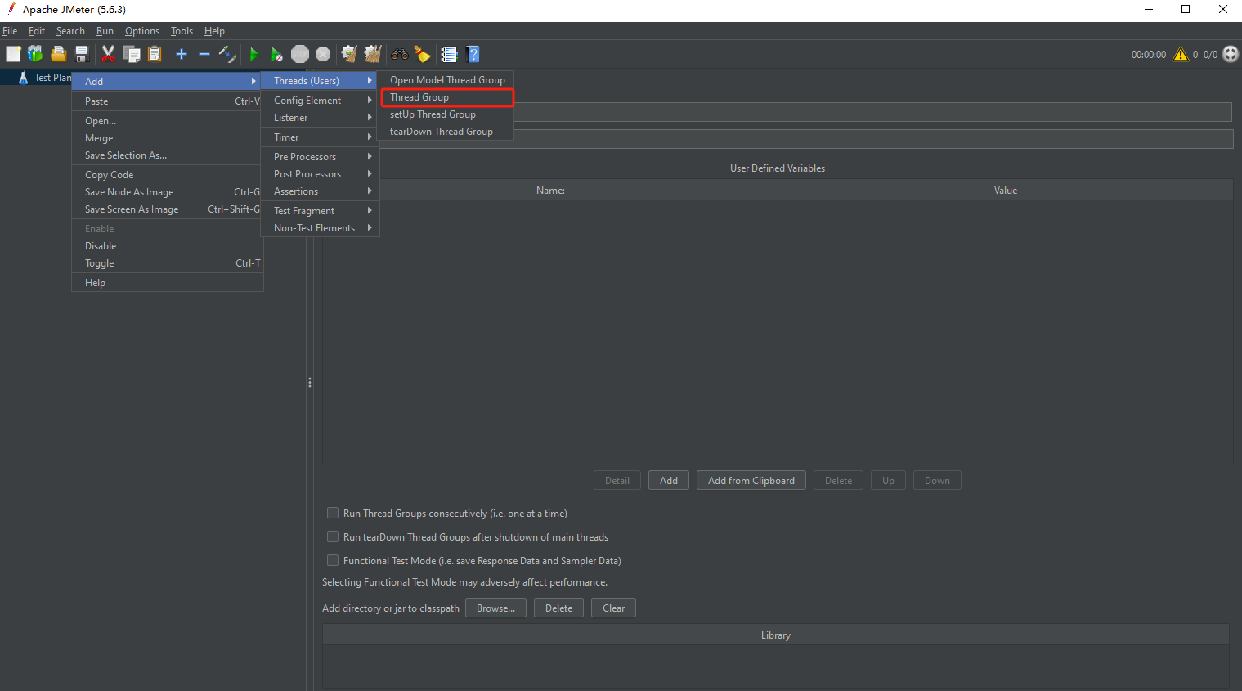Click Save Screen As Image

[168, 209]
